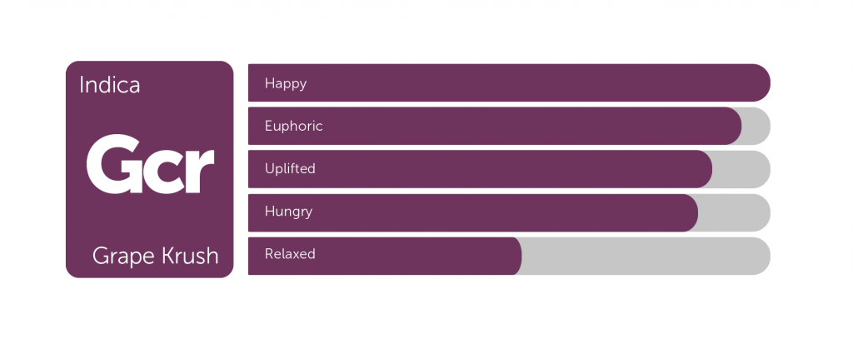Image resolution: width=853 pixels, height=339 pixels.
Task: Click the middle of the Happy purple bar
Action: click(x=509, y=82)
